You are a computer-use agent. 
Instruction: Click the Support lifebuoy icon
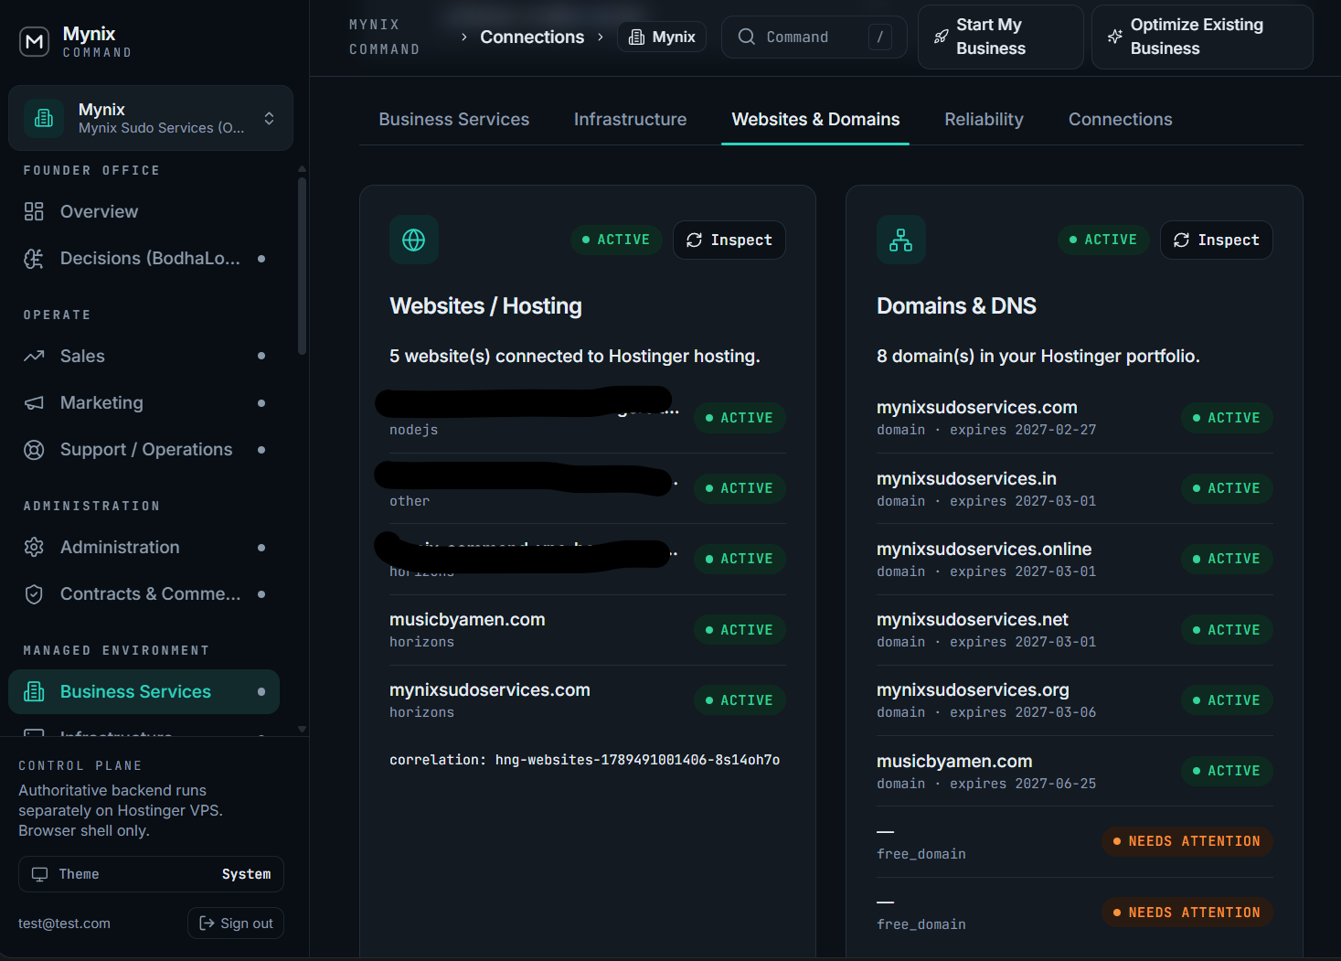tap(34, 450)
